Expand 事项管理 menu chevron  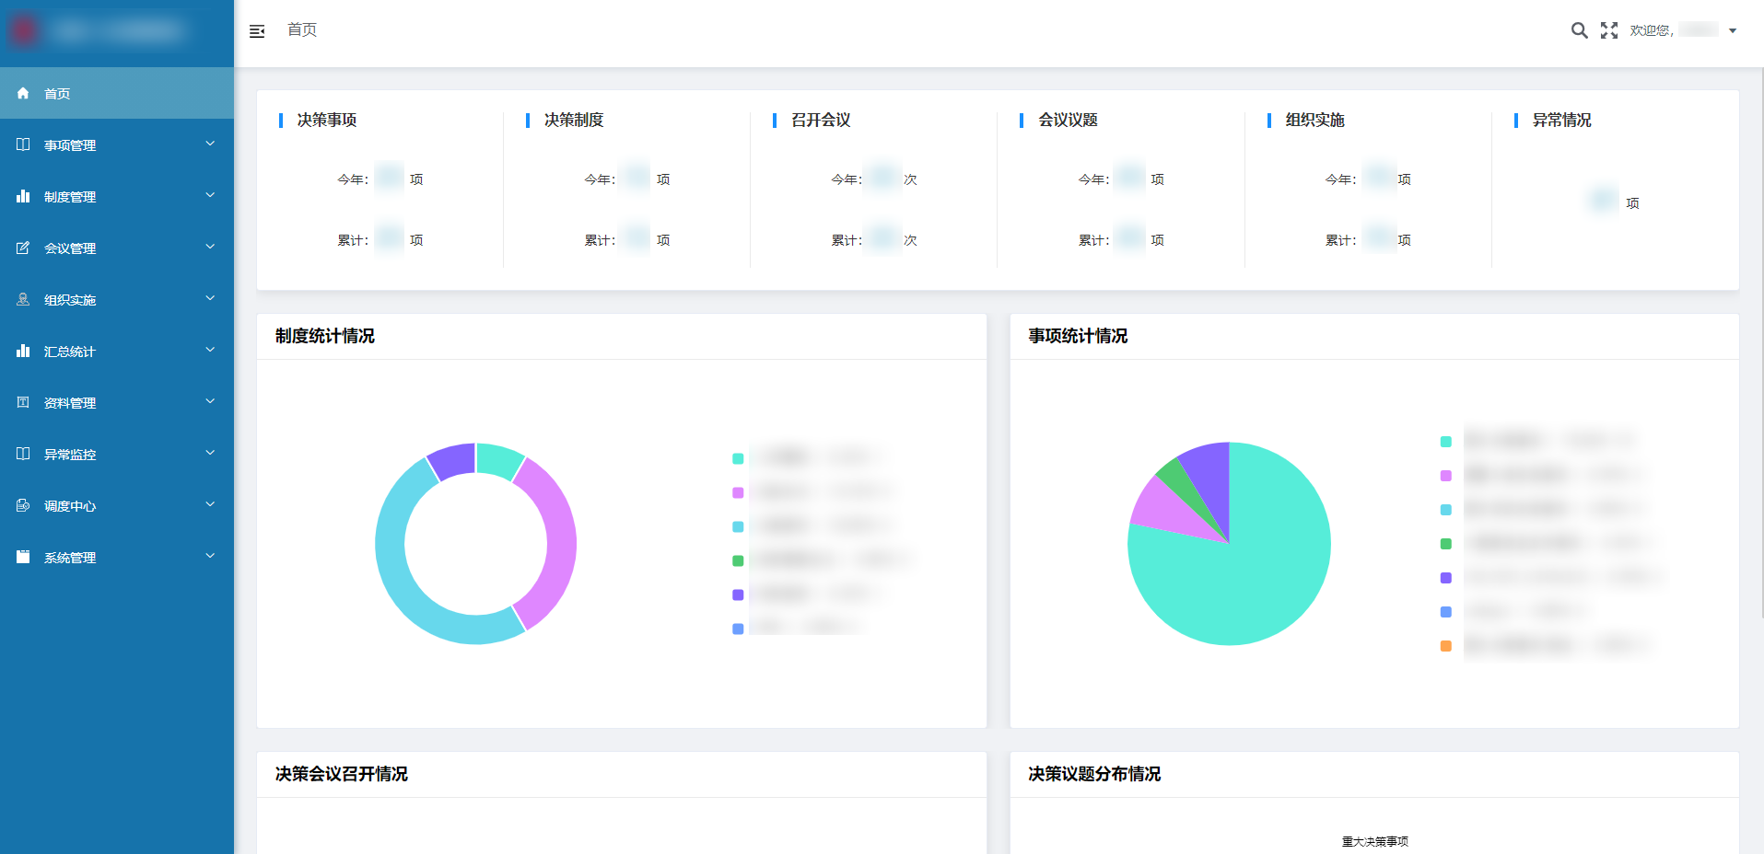pos(210,144)
